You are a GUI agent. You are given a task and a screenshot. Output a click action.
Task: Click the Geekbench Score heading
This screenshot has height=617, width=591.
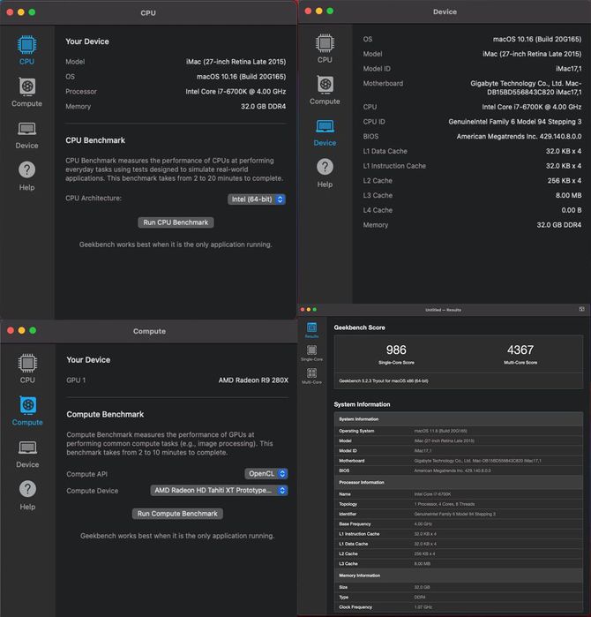(x=359, y=327)
